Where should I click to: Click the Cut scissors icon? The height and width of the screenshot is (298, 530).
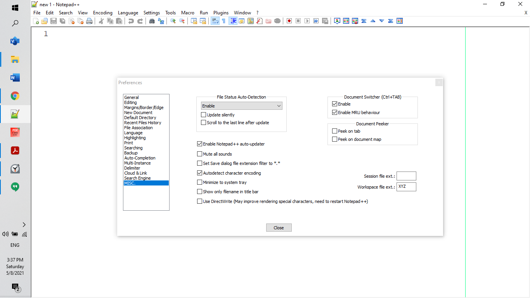[101, 21]
